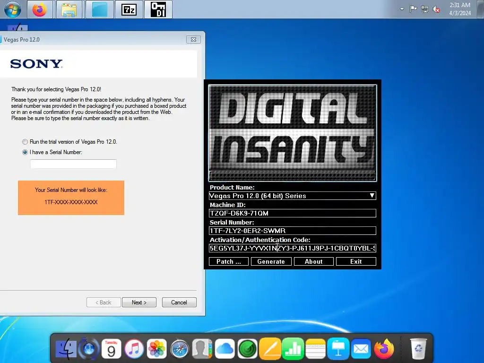484x363 pixels.
Task: Click the SONY logo
Action: click(x=36, y=64)
